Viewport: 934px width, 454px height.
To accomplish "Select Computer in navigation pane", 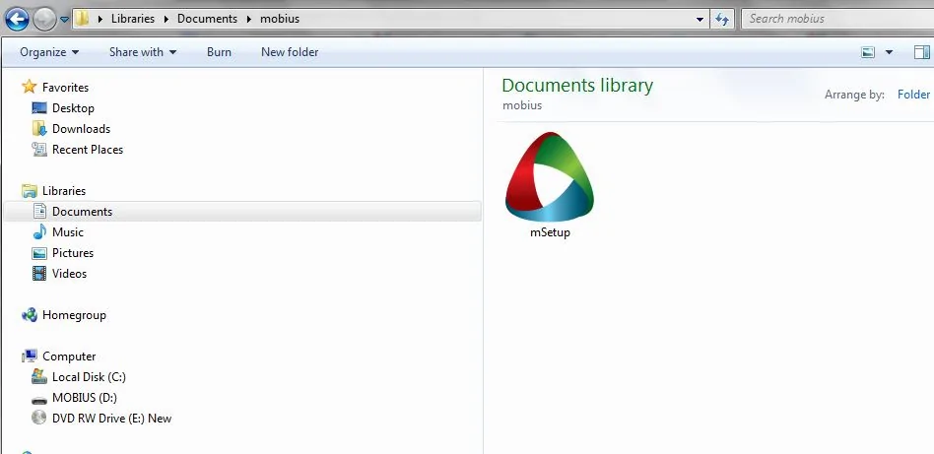I will point(69,357).
